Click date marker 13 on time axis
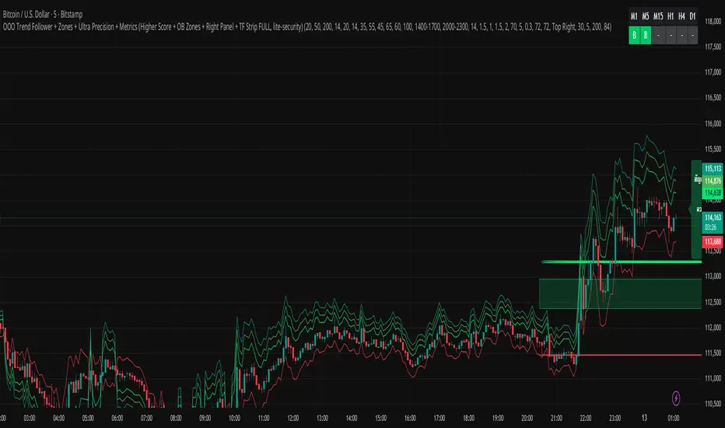 click(644, 418)
